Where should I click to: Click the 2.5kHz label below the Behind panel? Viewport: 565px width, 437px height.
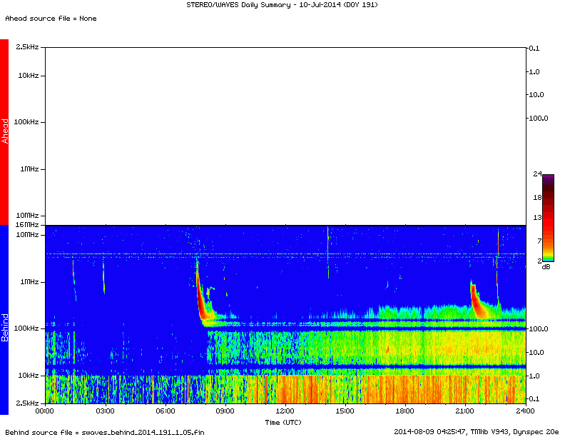[x=27, y=403]
